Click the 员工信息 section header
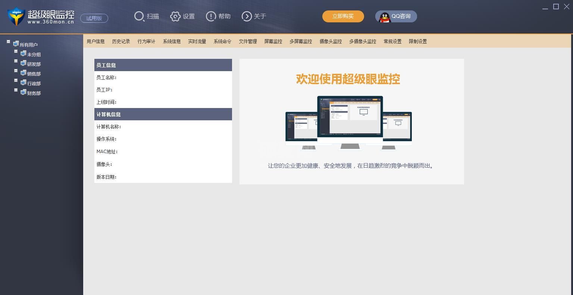 163,65
